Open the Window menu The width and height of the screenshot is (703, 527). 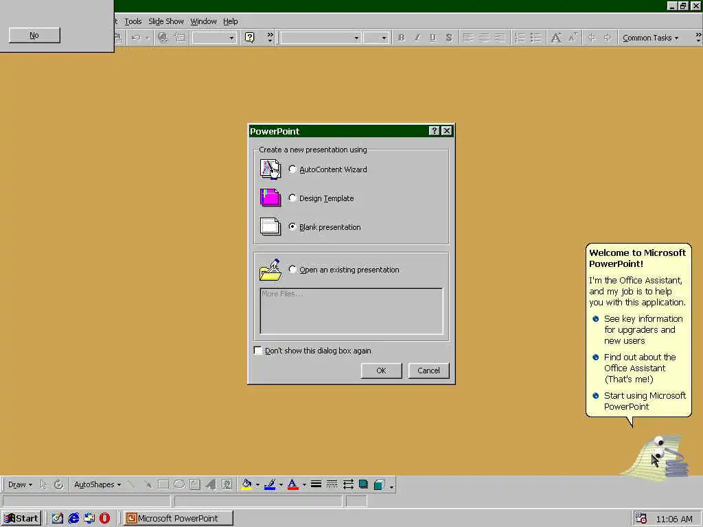pyautogui.click(x=203, y=21)
